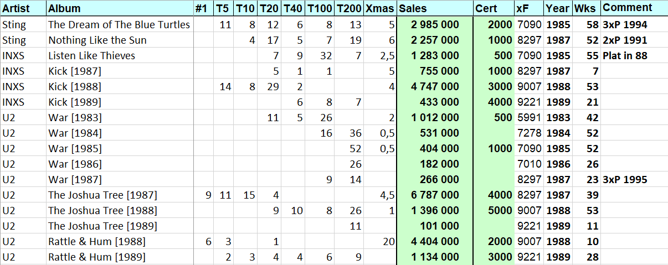Select Nothing Like the Sun album cell
Viewport: 668px width, 265px height.
[x=120, y=40]
